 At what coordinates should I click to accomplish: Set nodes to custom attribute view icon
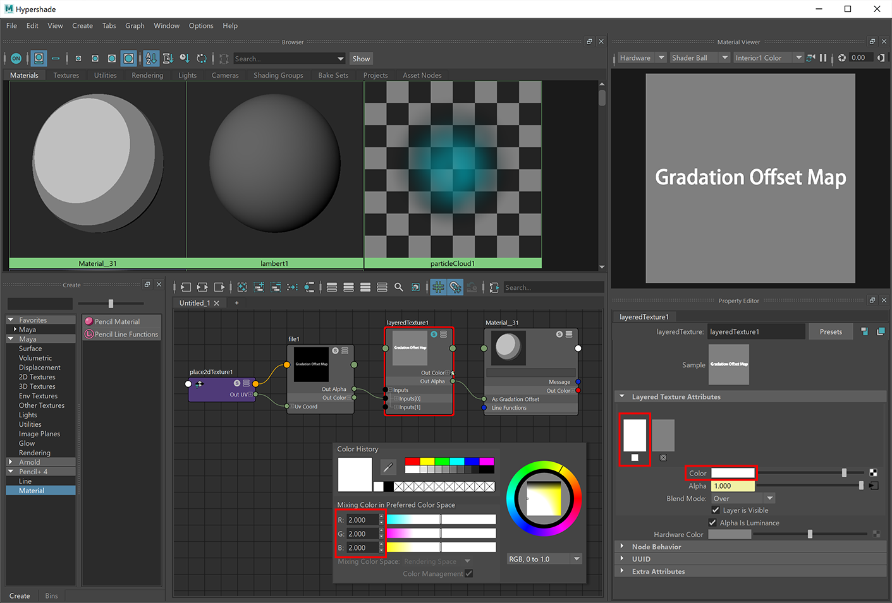[382, 287]
